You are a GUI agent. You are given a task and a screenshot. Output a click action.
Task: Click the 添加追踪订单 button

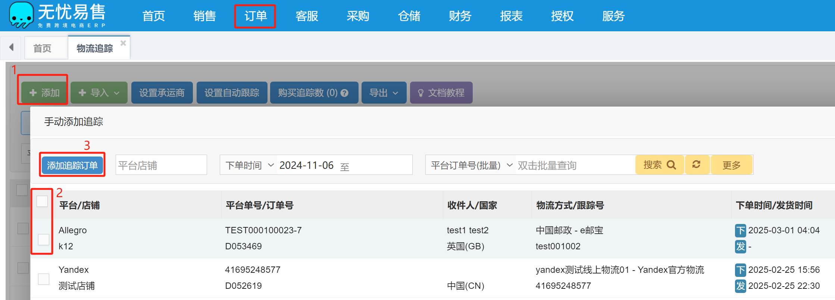coord(72,165)
